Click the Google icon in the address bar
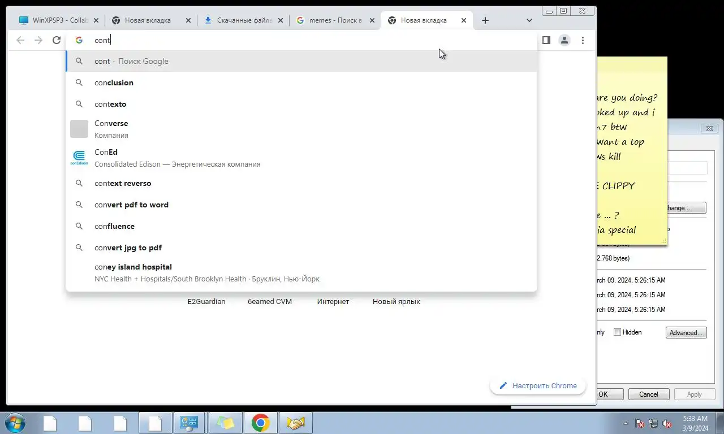Screen dimensions: 724x434 click(x=79, y=40)
